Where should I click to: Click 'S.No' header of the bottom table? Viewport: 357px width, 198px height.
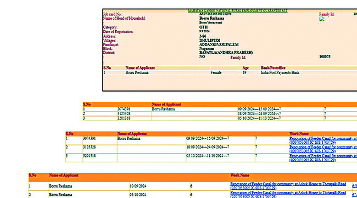[32, 176]
